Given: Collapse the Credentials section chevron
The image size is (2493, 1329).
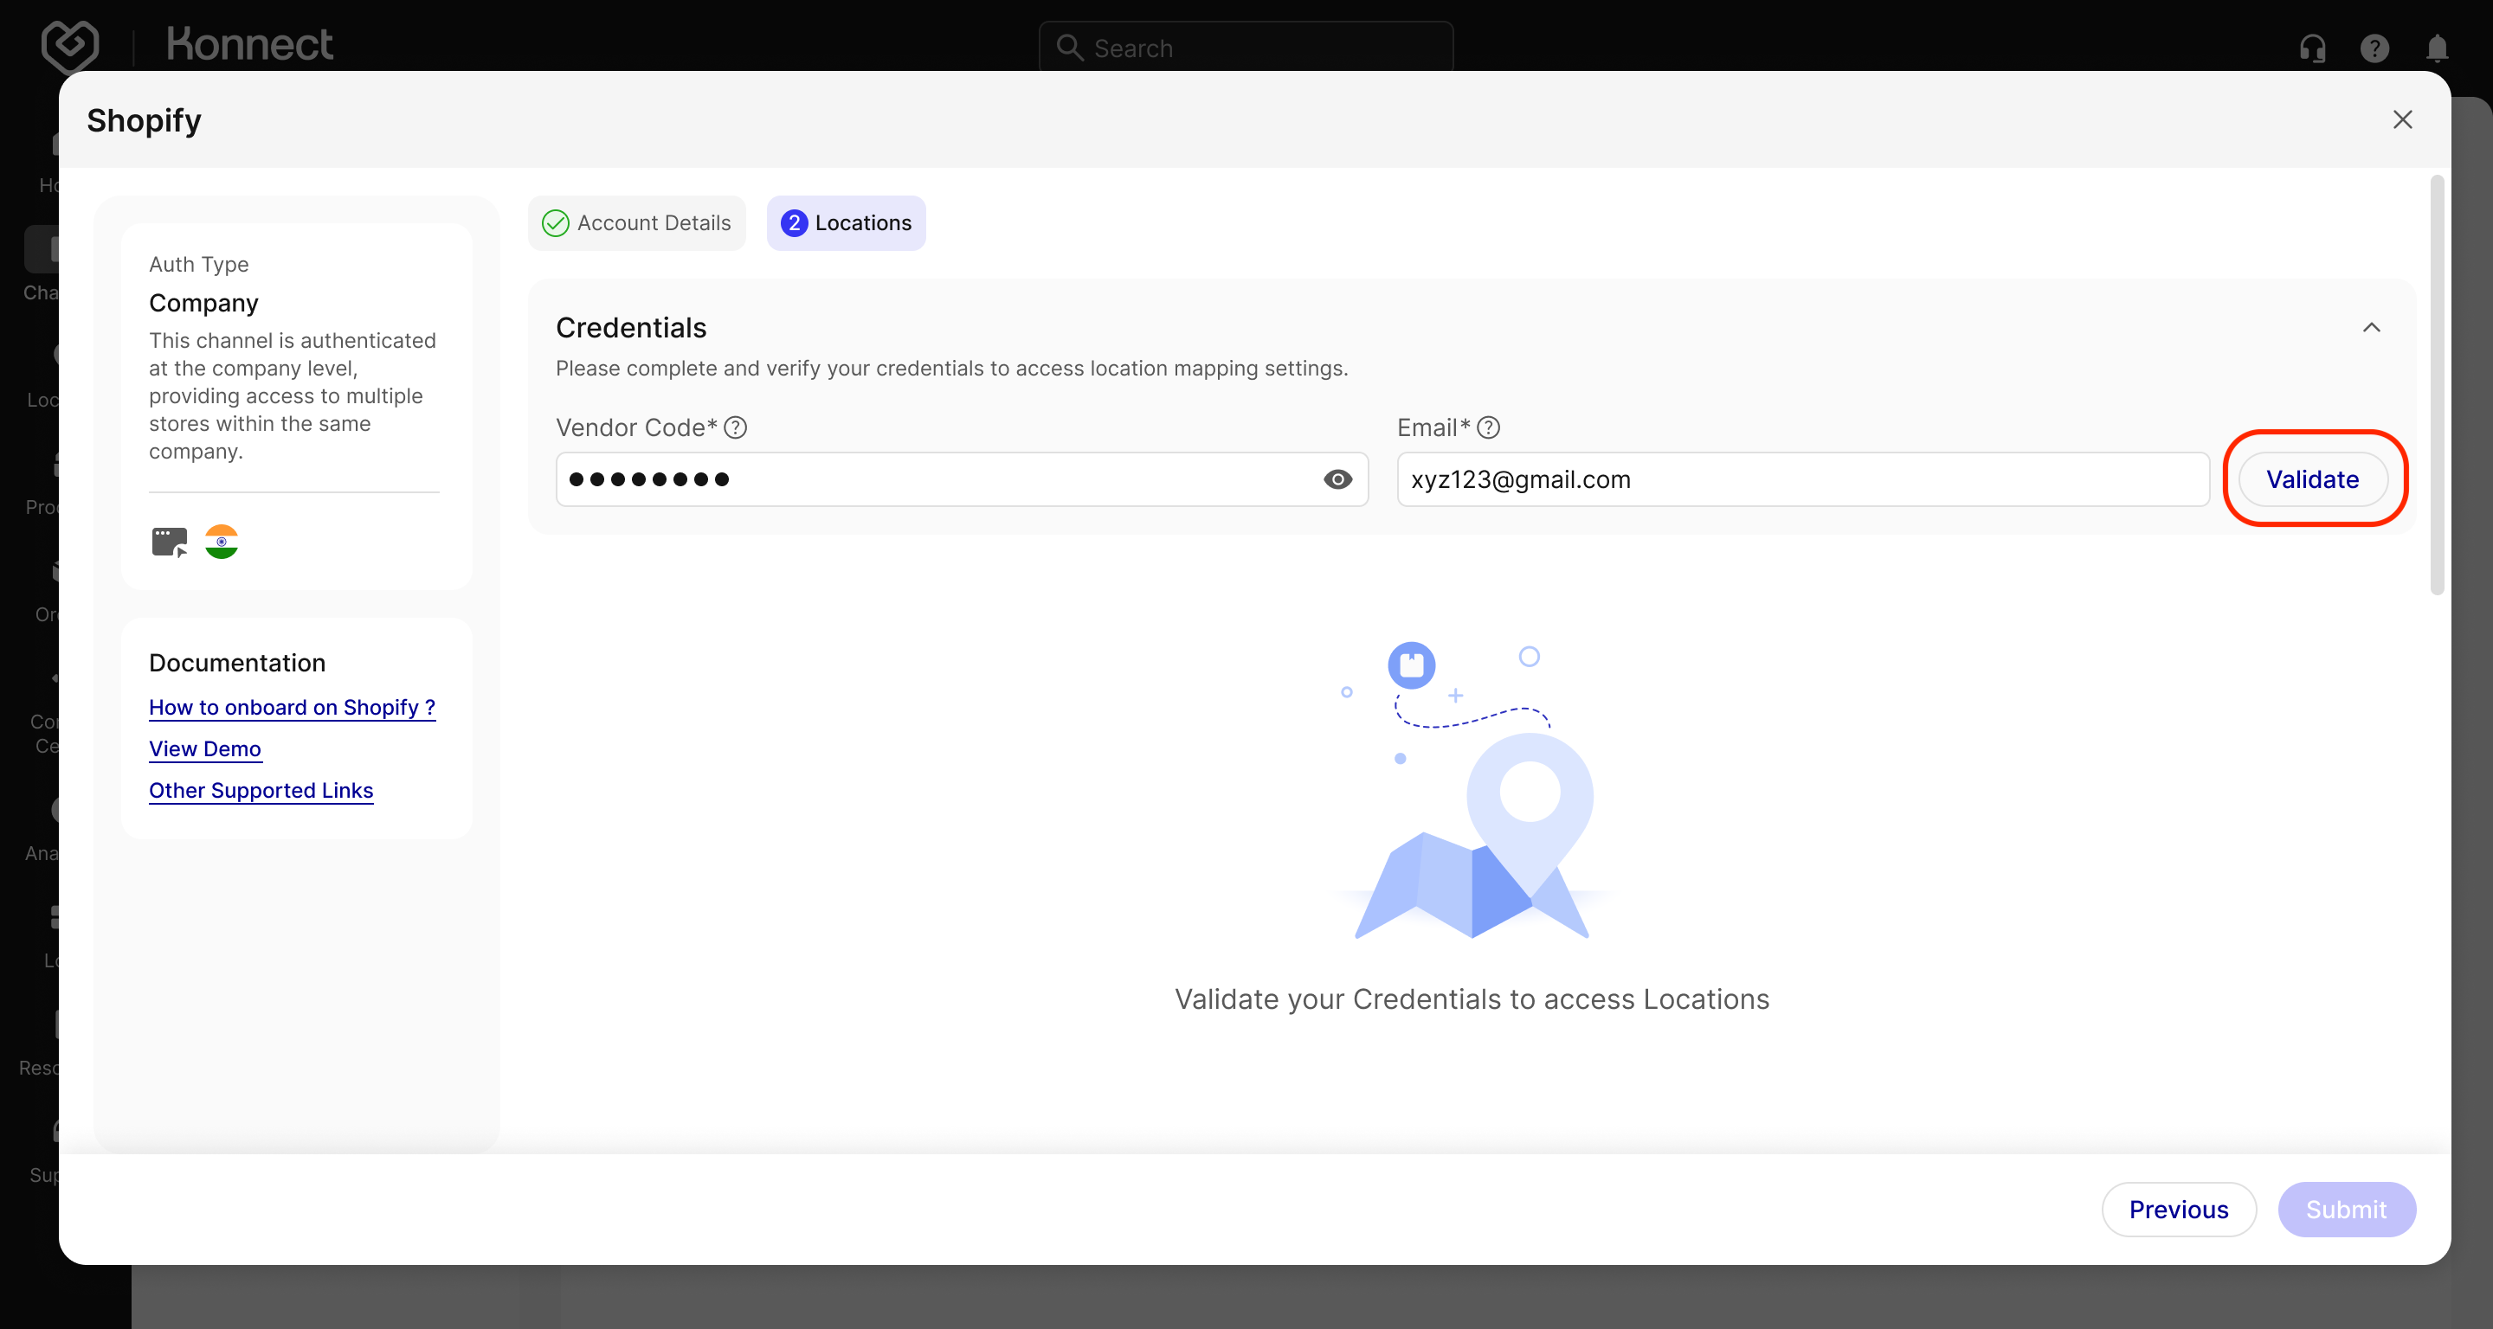Looking at the screenshot, I should click(2371, 328).
